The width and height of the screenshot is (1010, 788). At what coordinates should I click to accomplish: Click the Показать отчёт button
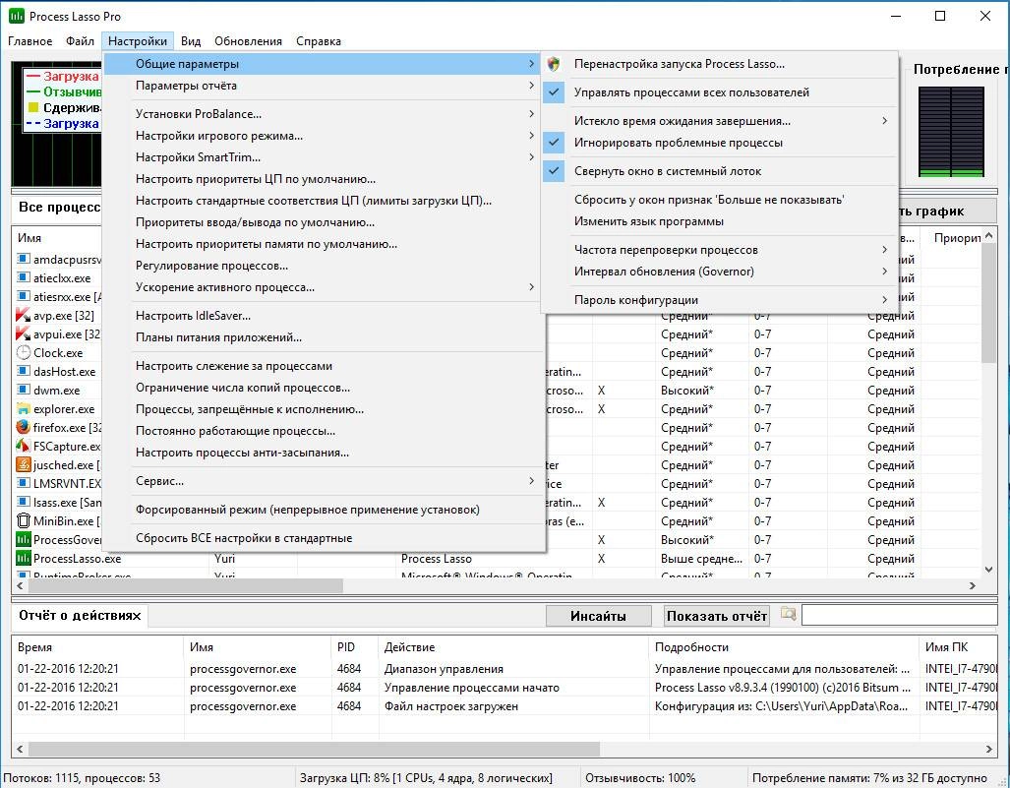pos(716,616)
